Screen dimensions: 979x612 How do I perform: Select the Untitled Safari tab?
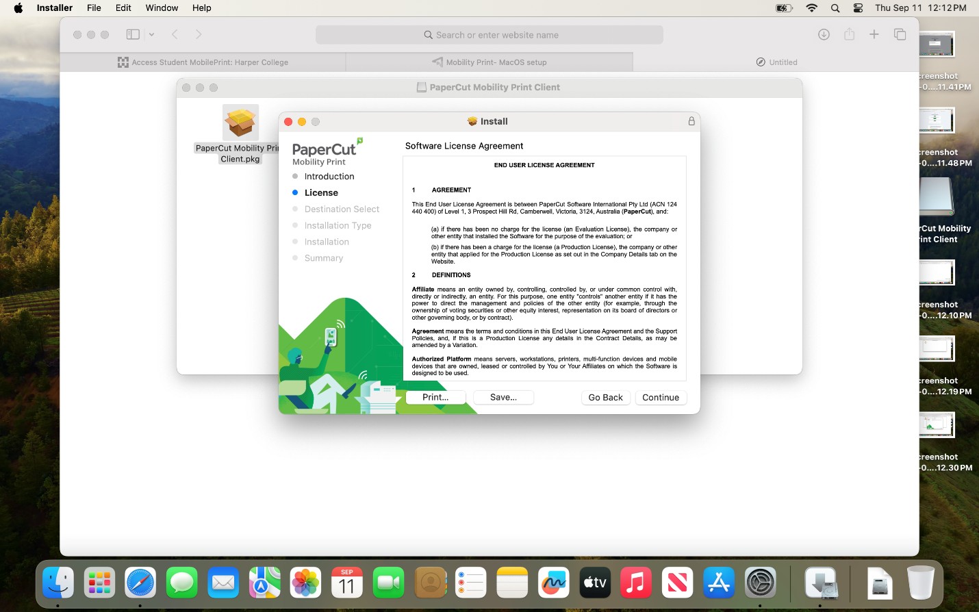(776, 62)
